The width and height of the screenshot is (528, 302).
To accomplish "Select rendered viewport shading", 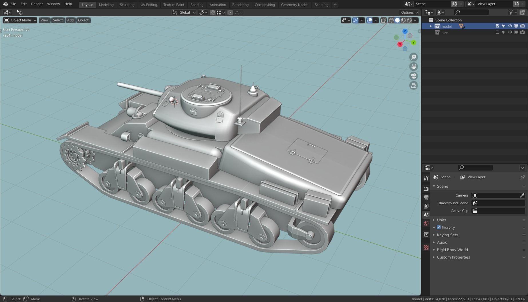I will (x=409, y=20).
